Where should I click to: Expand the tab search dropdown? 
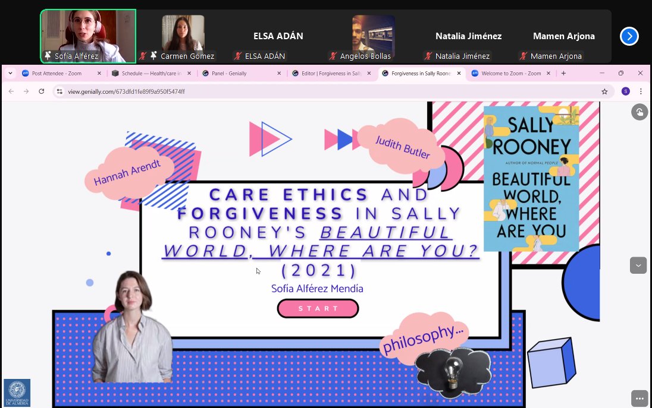tap(10, 73)
